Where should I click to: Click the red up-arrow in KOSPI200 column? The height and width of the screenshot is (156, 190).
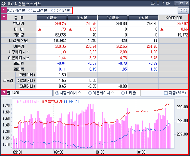pos(162,29)
